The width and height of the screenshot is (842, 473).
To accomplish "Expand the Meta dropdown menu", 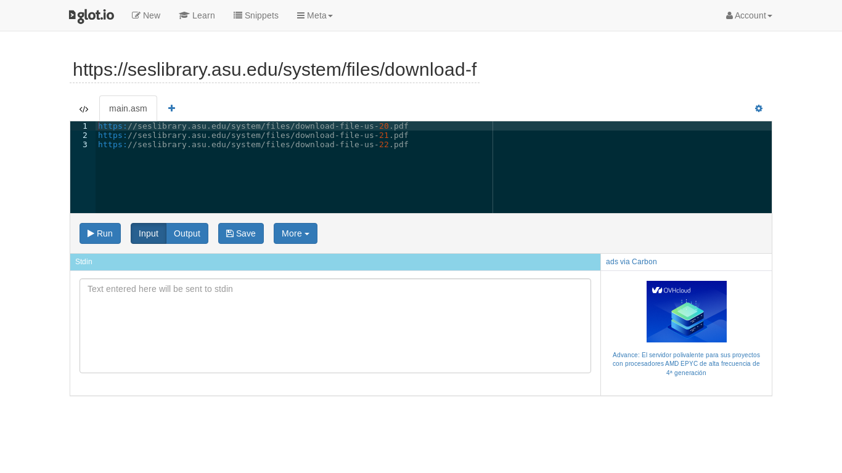I will tap(315, 15).
